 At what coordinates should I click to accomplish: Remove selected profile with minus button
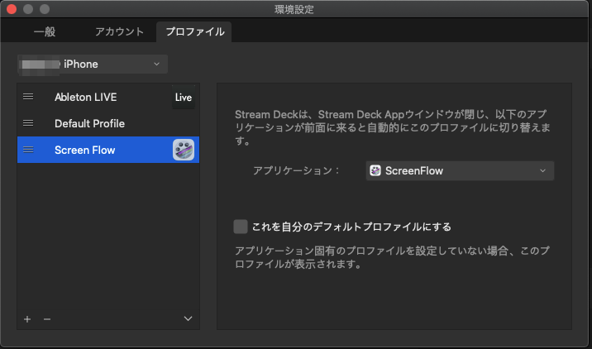pos(46,319)
